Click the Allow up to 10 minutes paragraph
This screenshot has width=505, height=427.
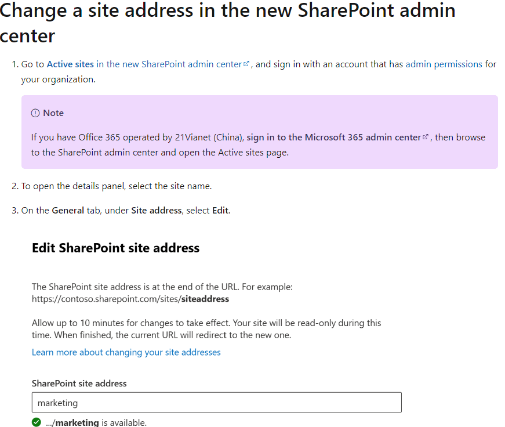206,329
